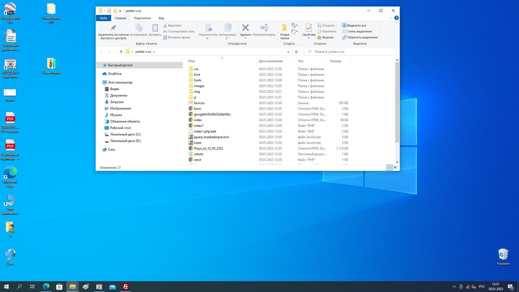This screenshot has width=519, height=292.
Task: Click Снять выделение
Action: pos(357,31)
